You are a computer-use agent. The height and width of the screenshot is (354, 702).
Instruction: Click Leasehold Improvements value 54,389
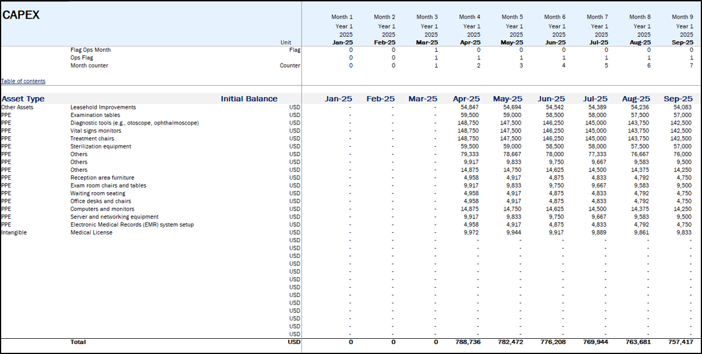(x=598, y=108)
